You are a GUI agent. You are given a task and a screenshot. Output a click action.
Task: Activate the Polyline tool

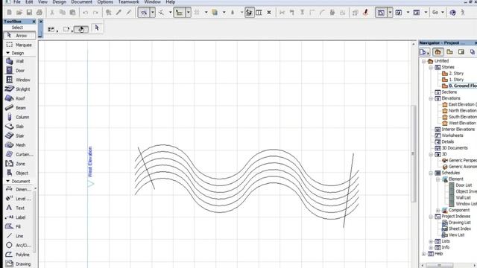click(19, 255)
